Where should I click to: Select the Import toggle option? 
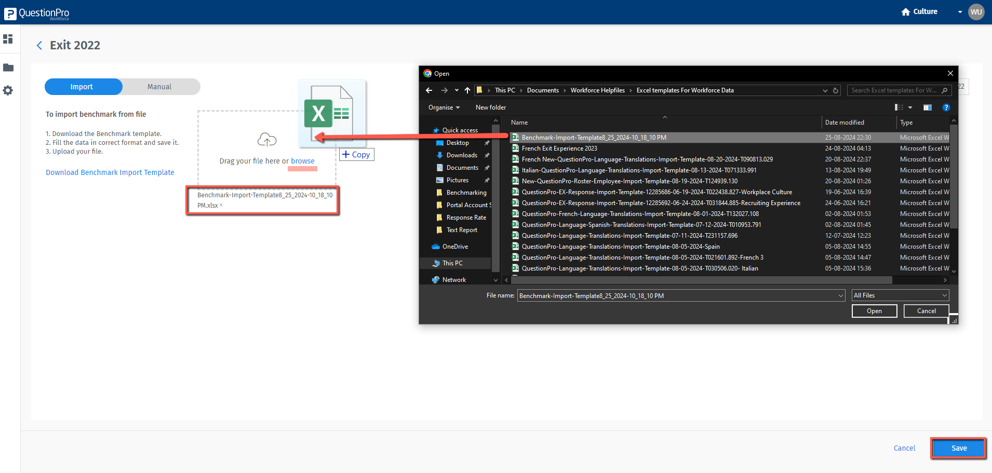coord(82,87)
